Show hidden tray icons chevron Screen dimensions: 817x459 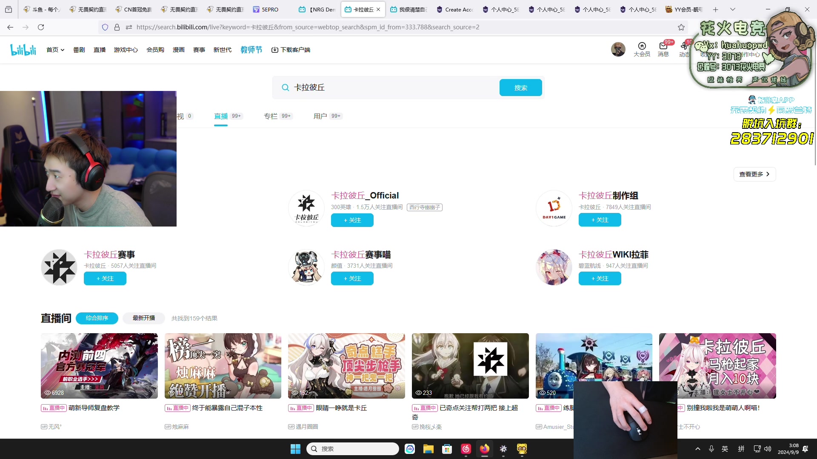698,449
